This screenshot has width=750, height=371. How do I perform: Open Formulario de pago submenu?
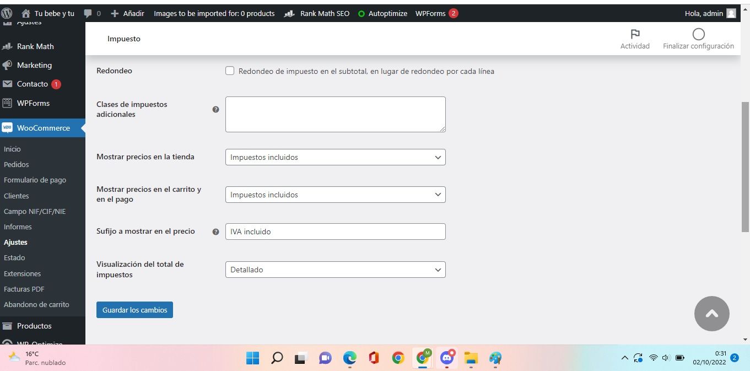[35, 180]
